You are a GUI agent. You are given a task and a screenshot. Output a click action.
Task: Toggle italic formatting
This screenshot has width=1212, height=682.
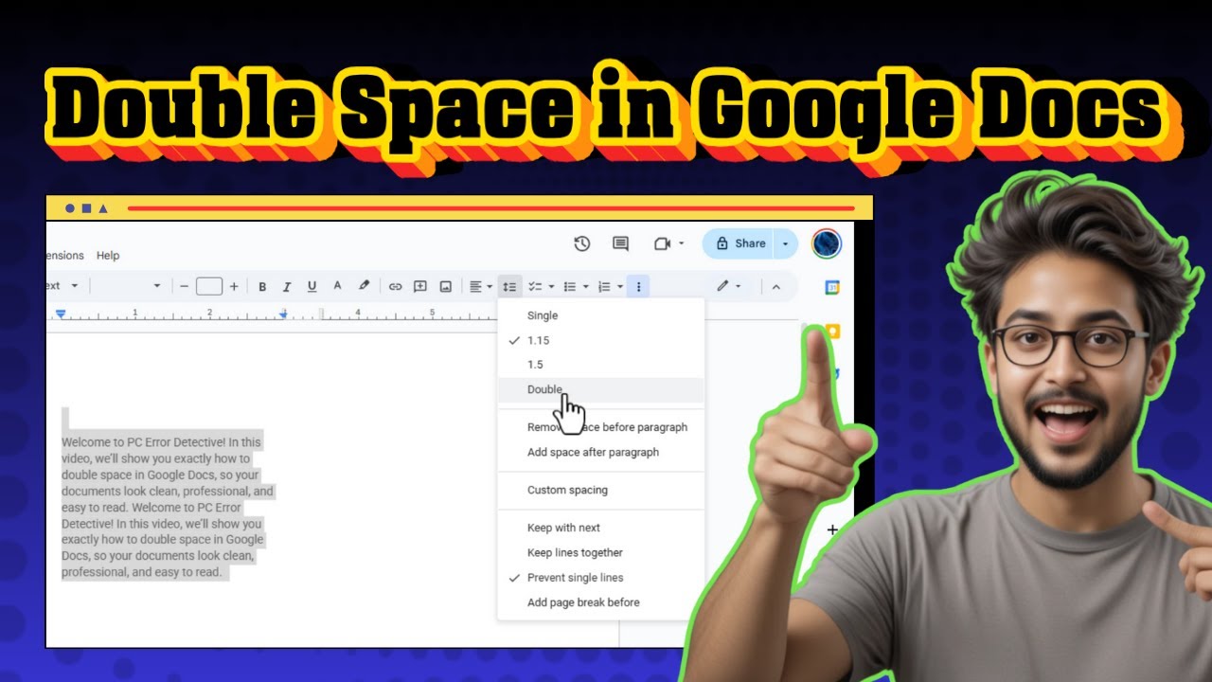pos(286,286)
